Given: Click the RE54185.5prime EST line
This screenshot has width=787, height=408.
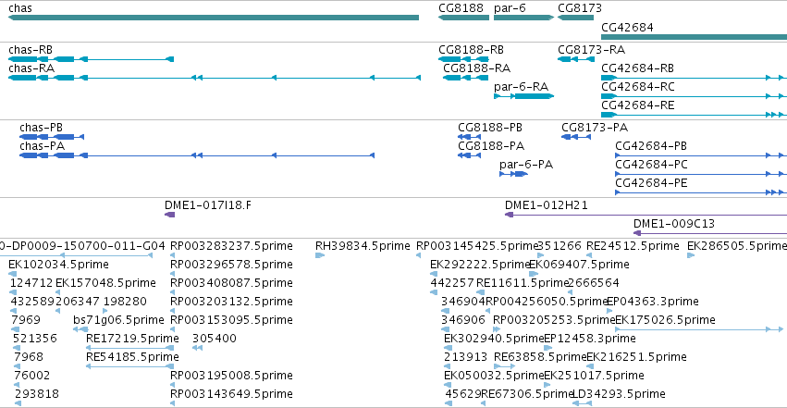Looking at the screenshot, I should coord(130,366).
